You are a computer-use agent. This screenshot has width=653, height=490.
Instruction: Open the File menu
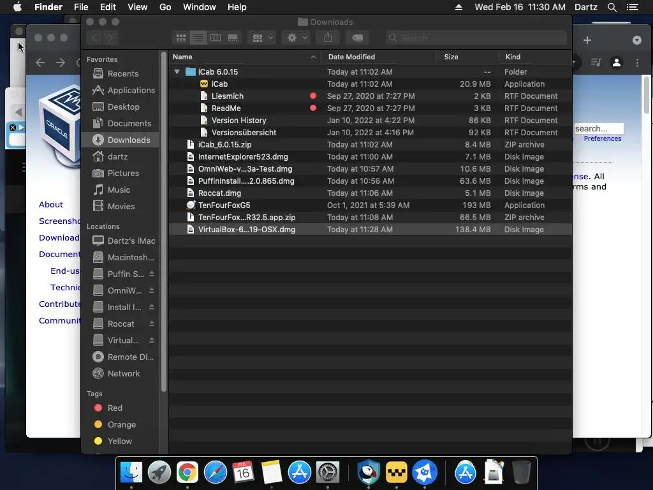pyautogui.click(x=81, y=7)
